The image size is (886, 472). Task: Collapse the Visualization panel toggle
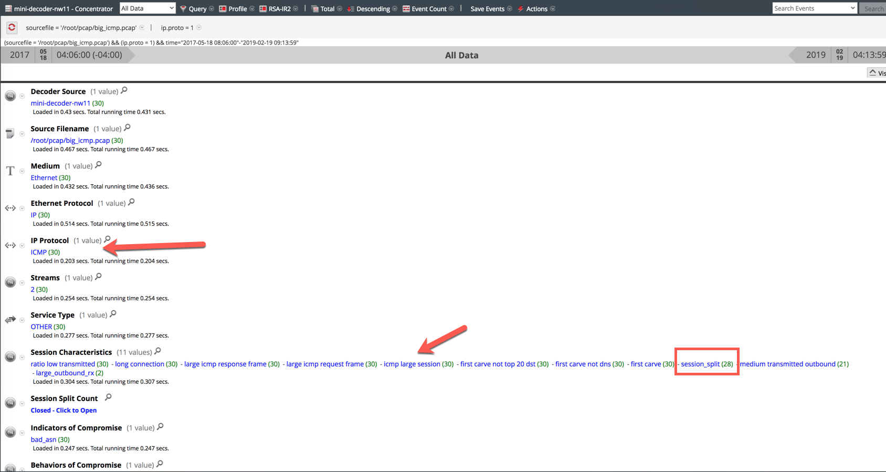point(876,73)
